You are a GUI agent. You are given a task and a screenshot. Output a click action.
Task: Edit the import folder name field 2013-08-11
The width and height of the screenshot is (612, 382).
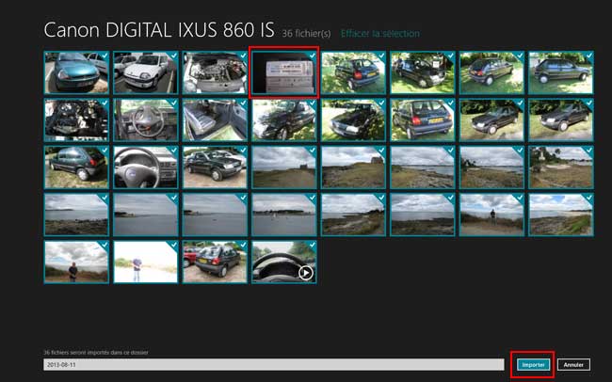click(x=274, y=364)
